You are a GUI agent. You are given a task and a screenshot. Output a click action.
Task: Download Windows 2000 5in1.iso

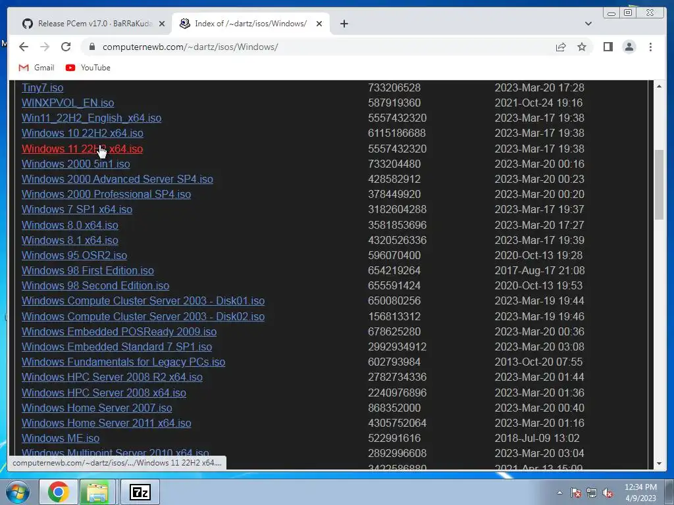point(76,164)
